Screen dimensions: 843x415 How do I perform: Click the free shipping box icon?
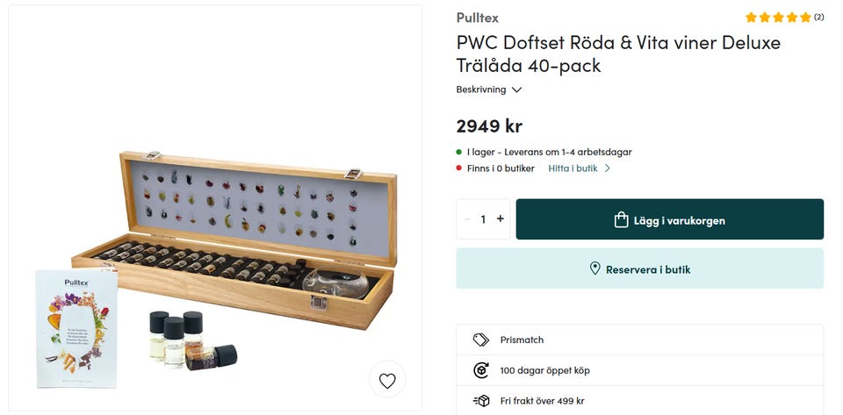480,401
